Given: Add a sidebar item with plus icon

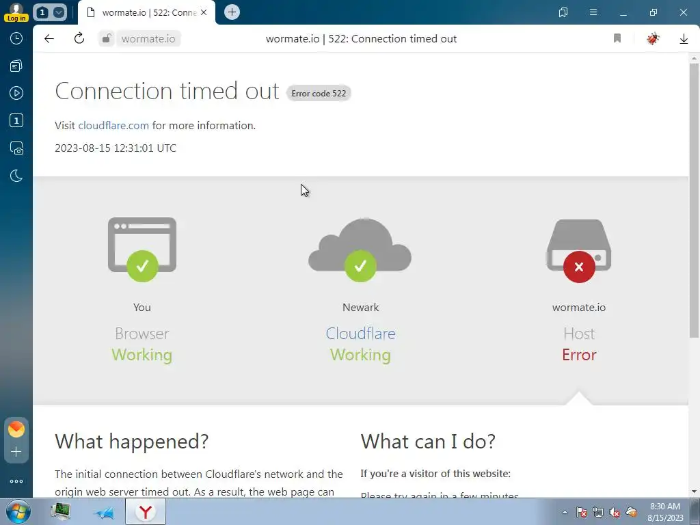Looking at the screenshot, I should [16, 452].
